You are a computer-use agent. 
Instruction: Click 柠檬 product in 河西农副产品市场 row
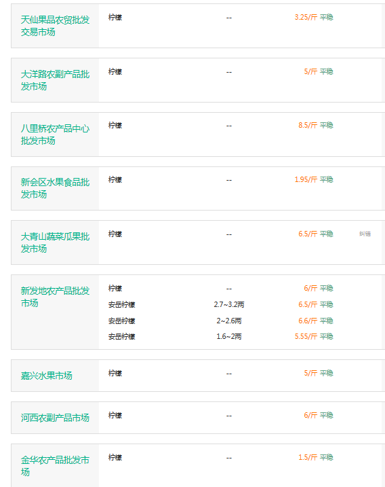point(115,415)
